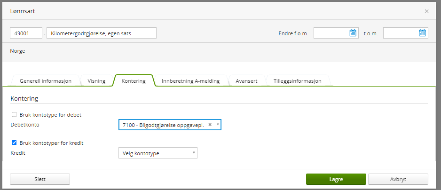
Task: Click the t.o.m. date field
Action: coord(406,33)
